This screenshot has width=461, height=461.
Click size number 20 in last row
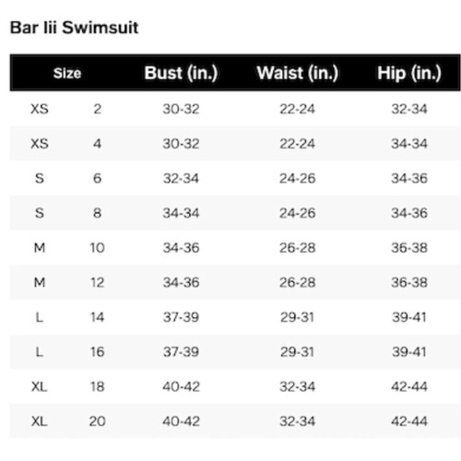97,421
